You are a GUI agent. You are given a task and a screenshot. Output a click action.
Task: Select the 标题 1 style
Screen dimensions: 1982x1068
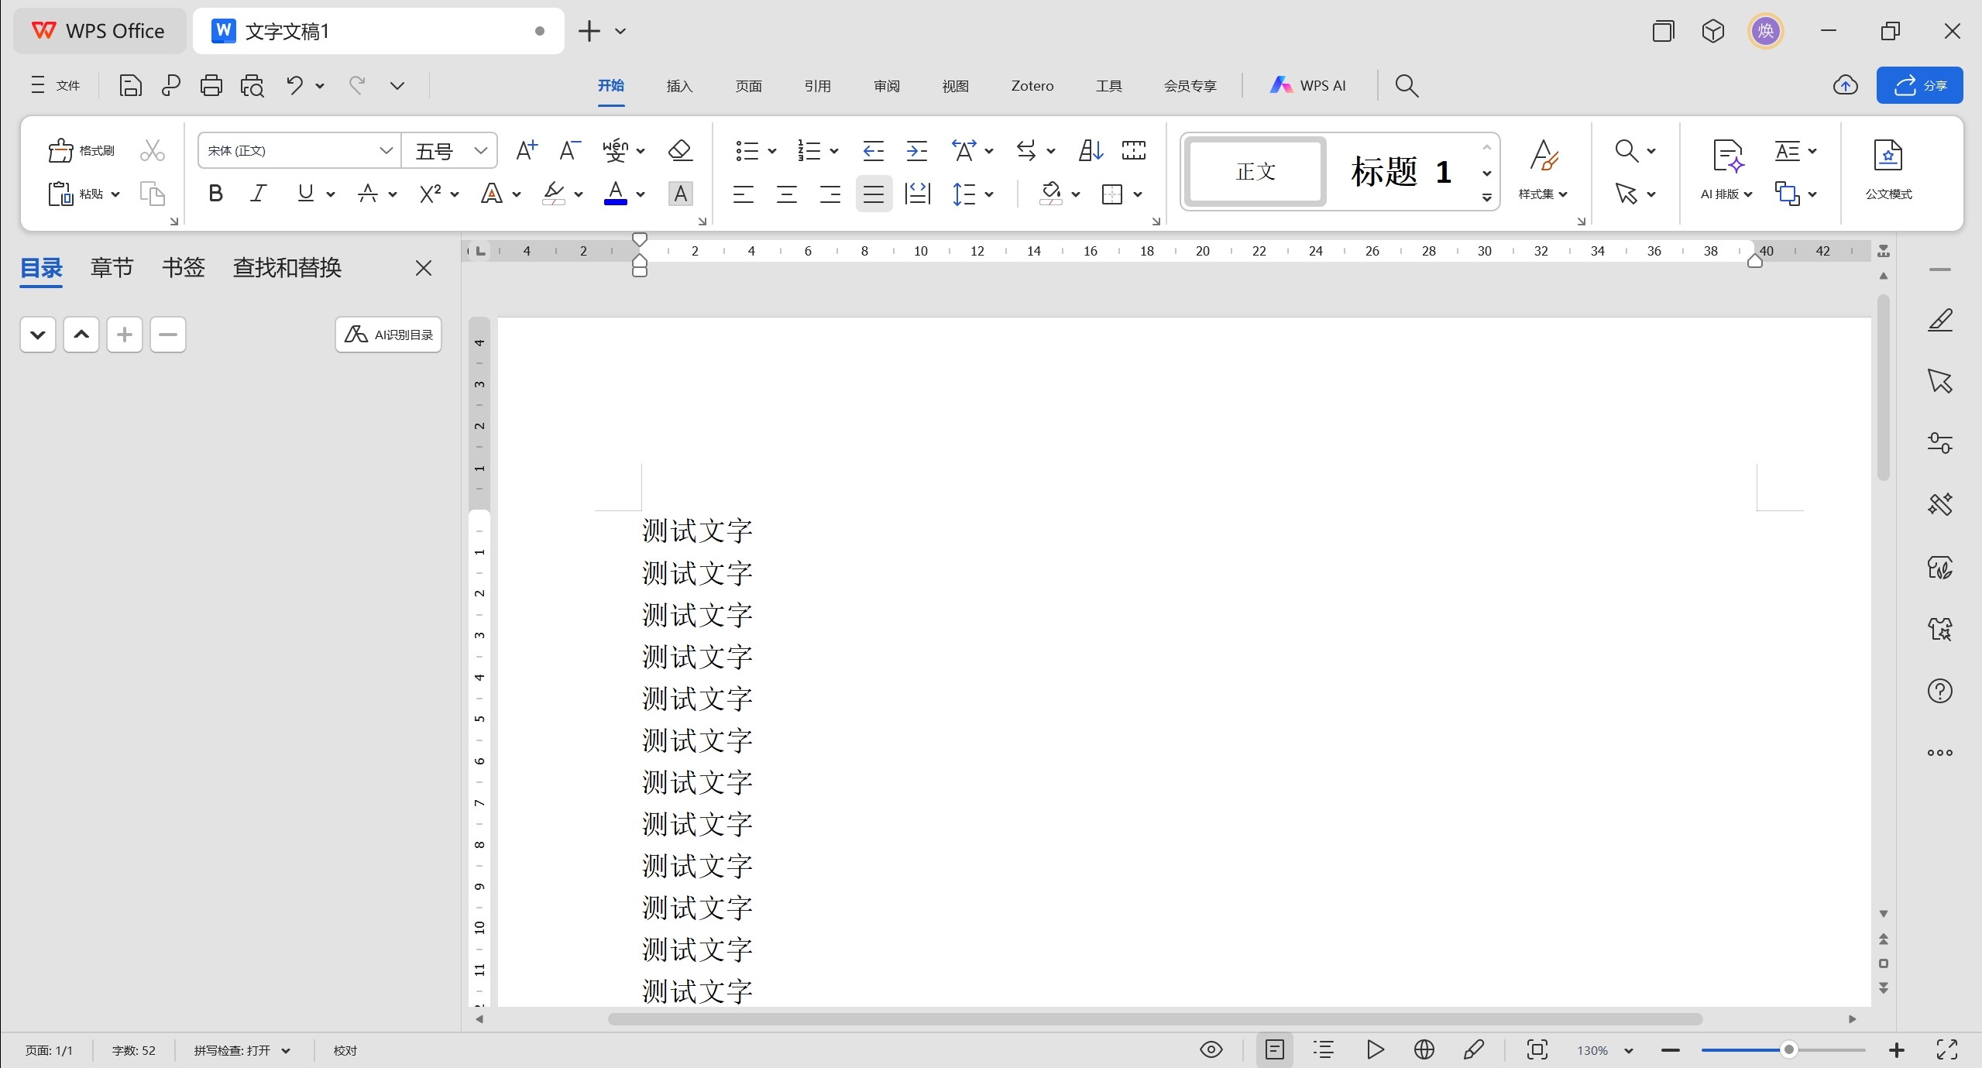(1400, 171)
